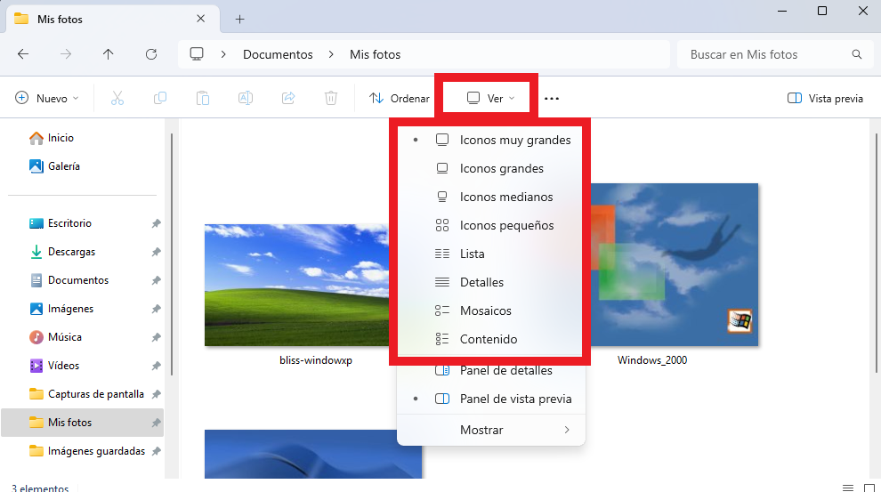Image resolution: width=881 pixels, height=492 pixels.
Task: Click the Share icon in toolbar
Action: (x=288, y=98)
